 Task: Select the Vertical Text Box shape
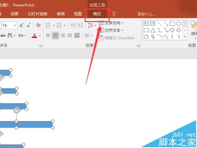point(152,24)
